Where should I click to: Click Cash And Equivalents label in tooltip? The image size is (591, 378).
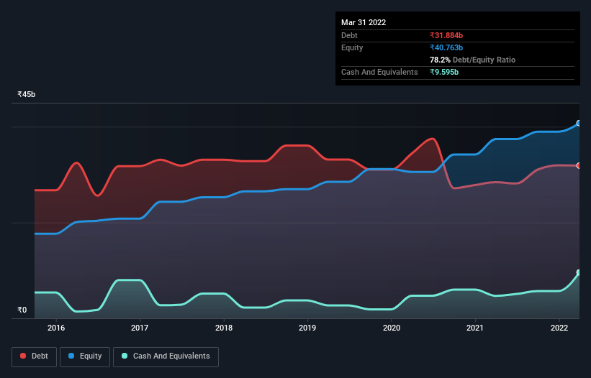[379, 72]
